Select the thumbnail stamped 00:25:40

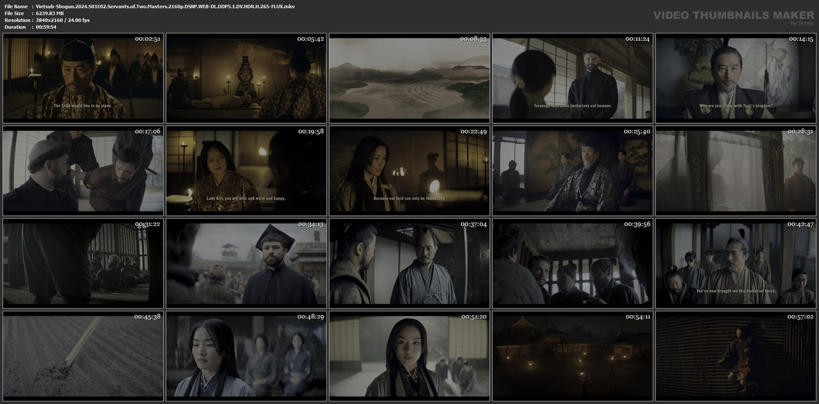click(x=572, y=171)
